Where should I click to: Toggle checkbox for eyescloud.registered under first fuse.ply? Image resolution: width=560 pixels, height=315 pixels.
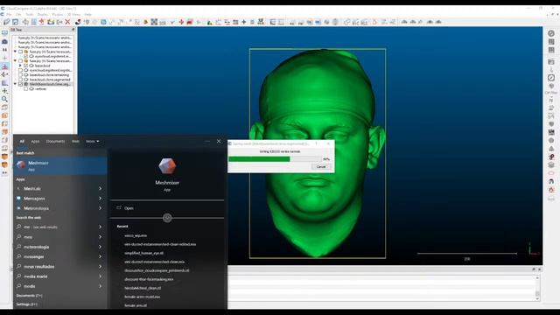[25, 56]
